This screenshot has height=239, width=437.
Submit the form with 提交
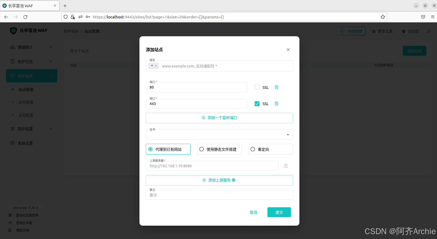click(x=279, y=212)
